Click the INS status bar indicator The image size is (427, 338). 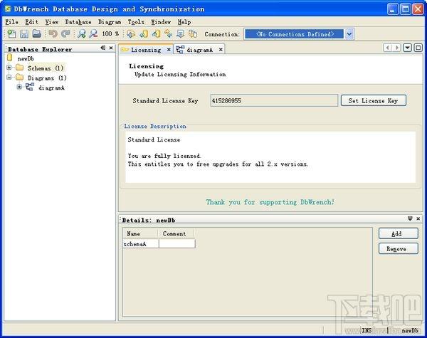tap(367, 330)
